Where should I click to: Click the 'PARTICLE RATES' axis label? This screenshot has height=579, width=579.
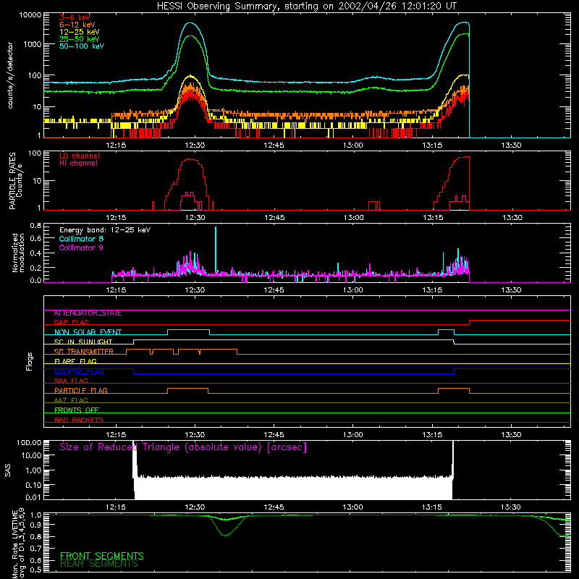12,181
